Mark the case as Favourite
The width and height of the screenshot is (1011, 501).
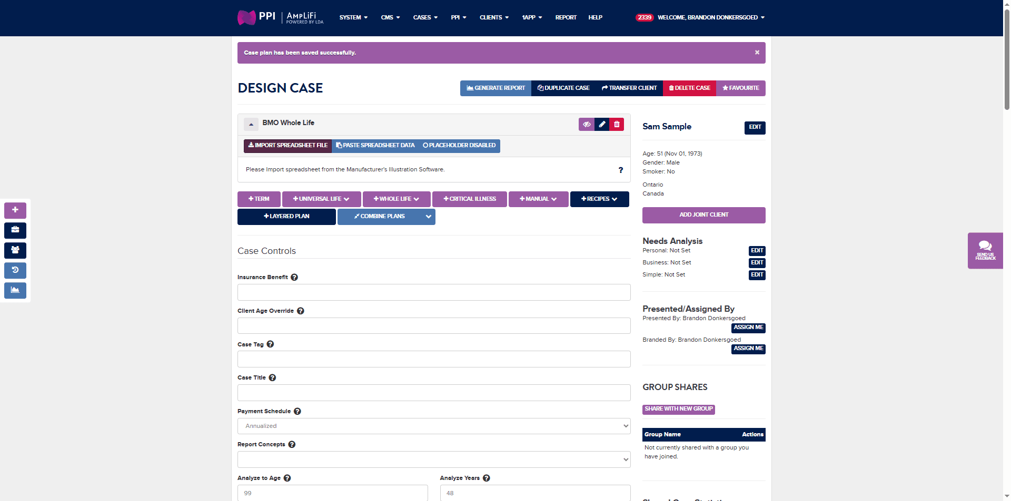(x=741, y=88)
